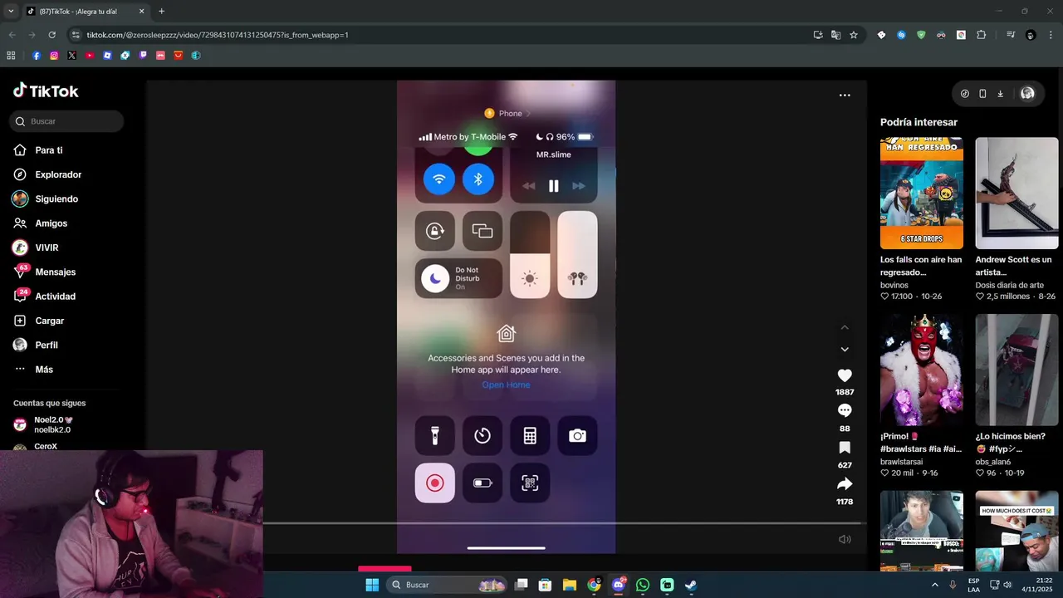Open the Chrome extensions puzzle icon
1063x598 pixels.
point(981,35)
